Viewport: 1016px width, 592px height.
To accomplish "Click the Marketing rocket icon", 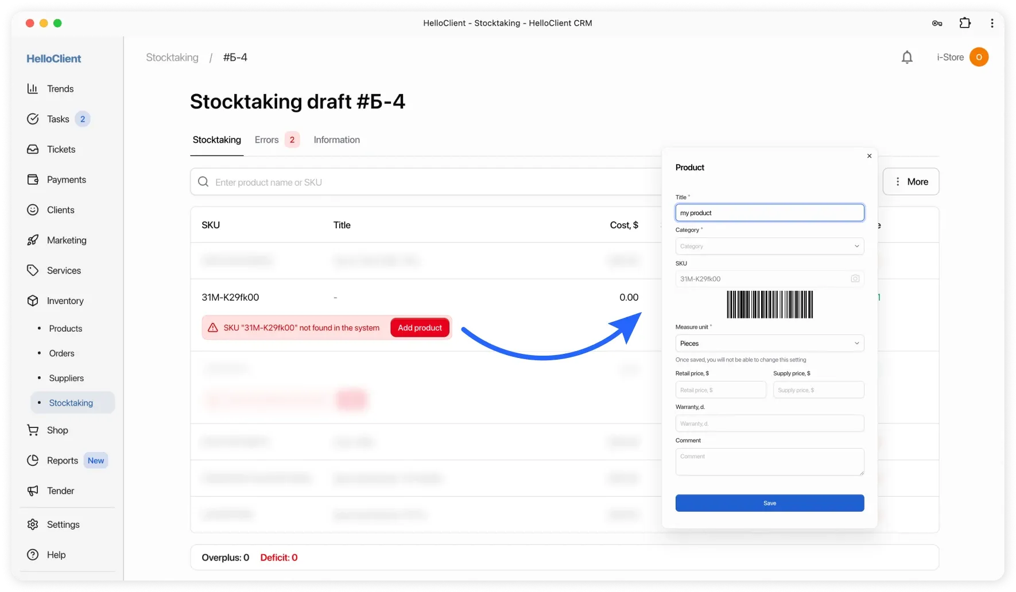I will 33,240.
